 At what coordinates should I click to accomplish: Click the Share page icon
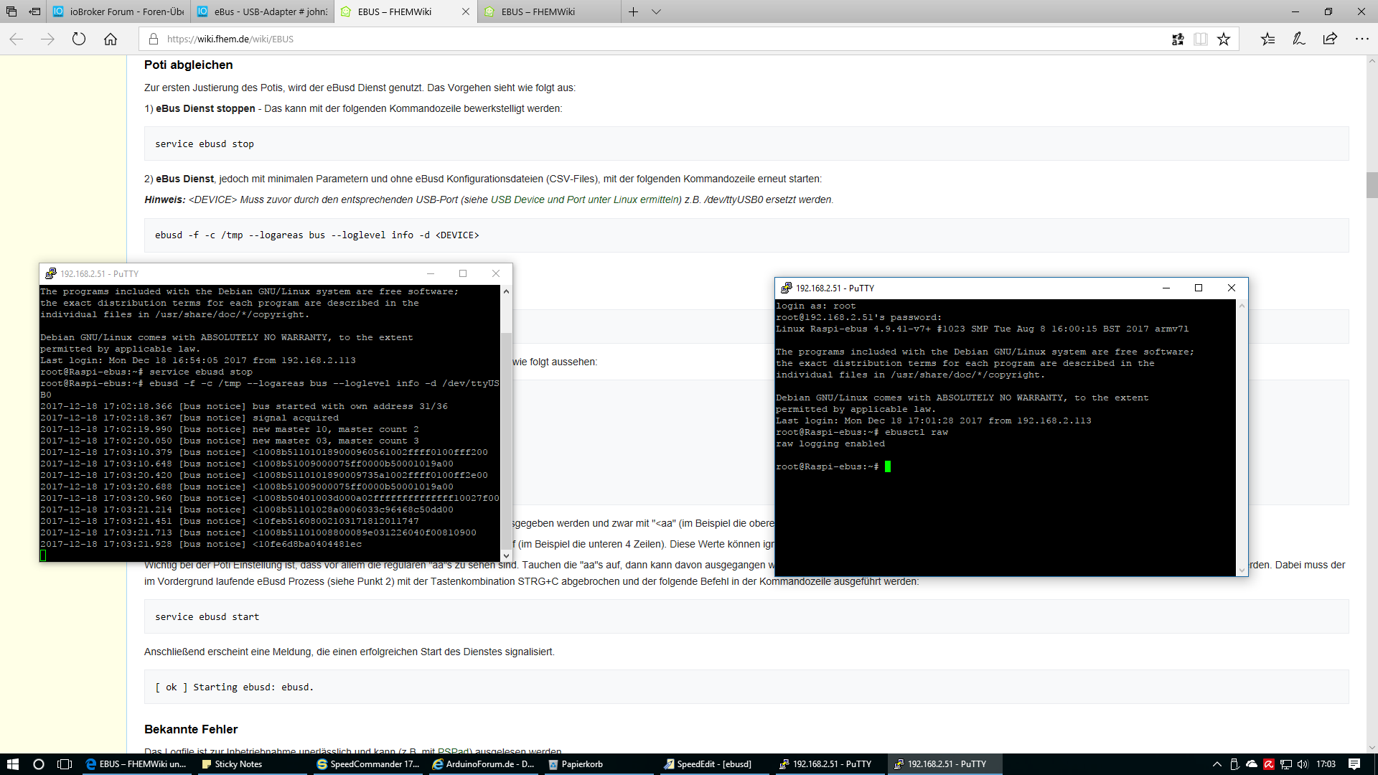1330,39
